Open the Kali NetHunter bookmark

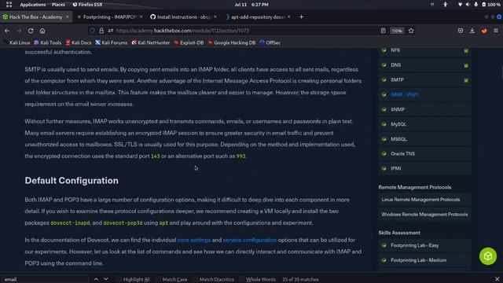(x=150, y=42)
